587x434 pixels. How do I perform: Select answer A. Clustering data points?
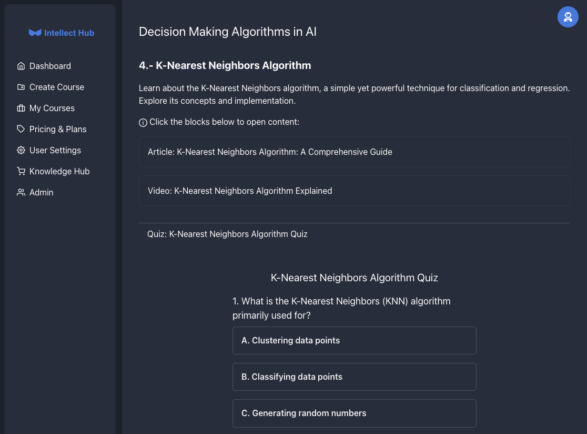coord(354,341)
